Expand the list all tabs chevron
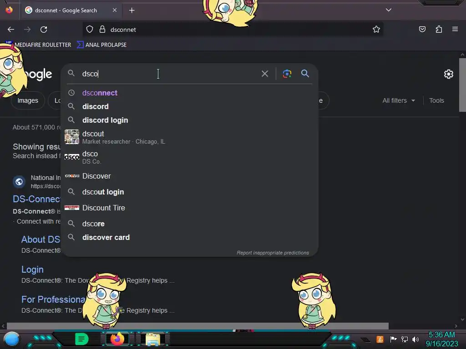Viewport: 466px width, 349px height. pos(389,10)
